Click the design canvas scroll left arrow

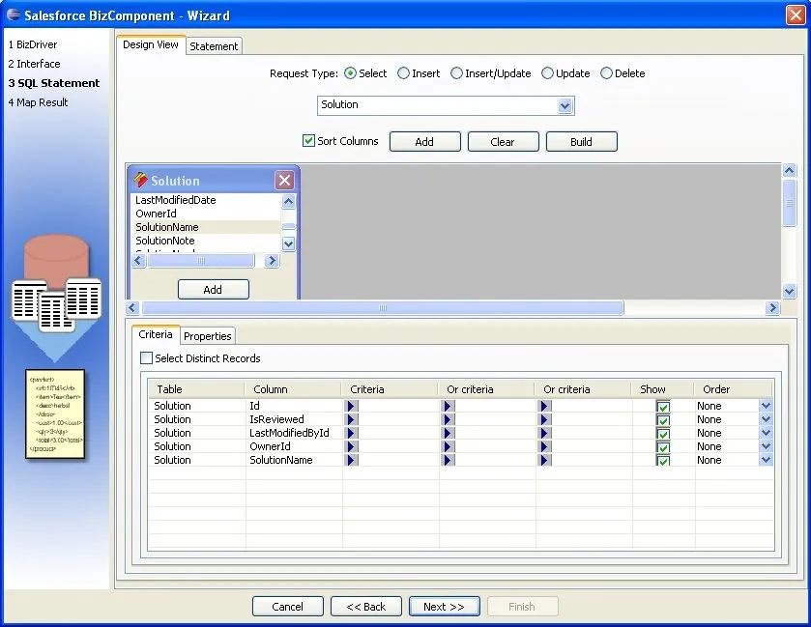click(x=132, y=308)
